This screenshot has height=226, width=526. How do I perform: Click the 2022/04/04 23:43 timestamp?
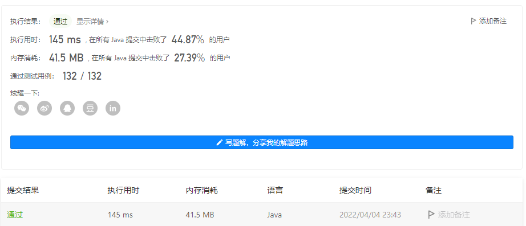370,215
